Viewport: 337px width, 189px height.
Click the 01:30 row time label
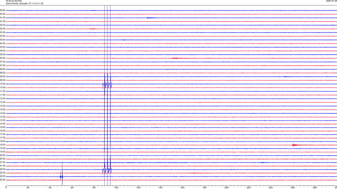coord(2,21)
